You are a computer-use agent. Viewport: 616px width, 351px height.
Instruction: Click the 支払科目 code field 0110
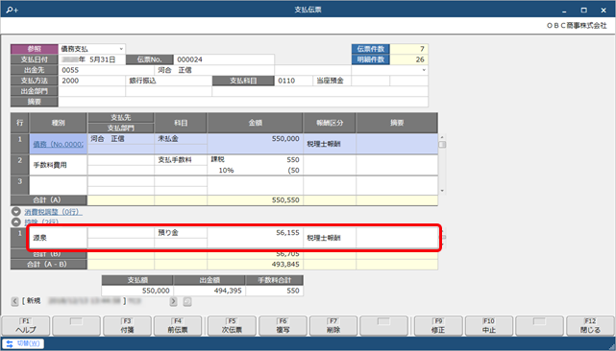pos(293,81)
